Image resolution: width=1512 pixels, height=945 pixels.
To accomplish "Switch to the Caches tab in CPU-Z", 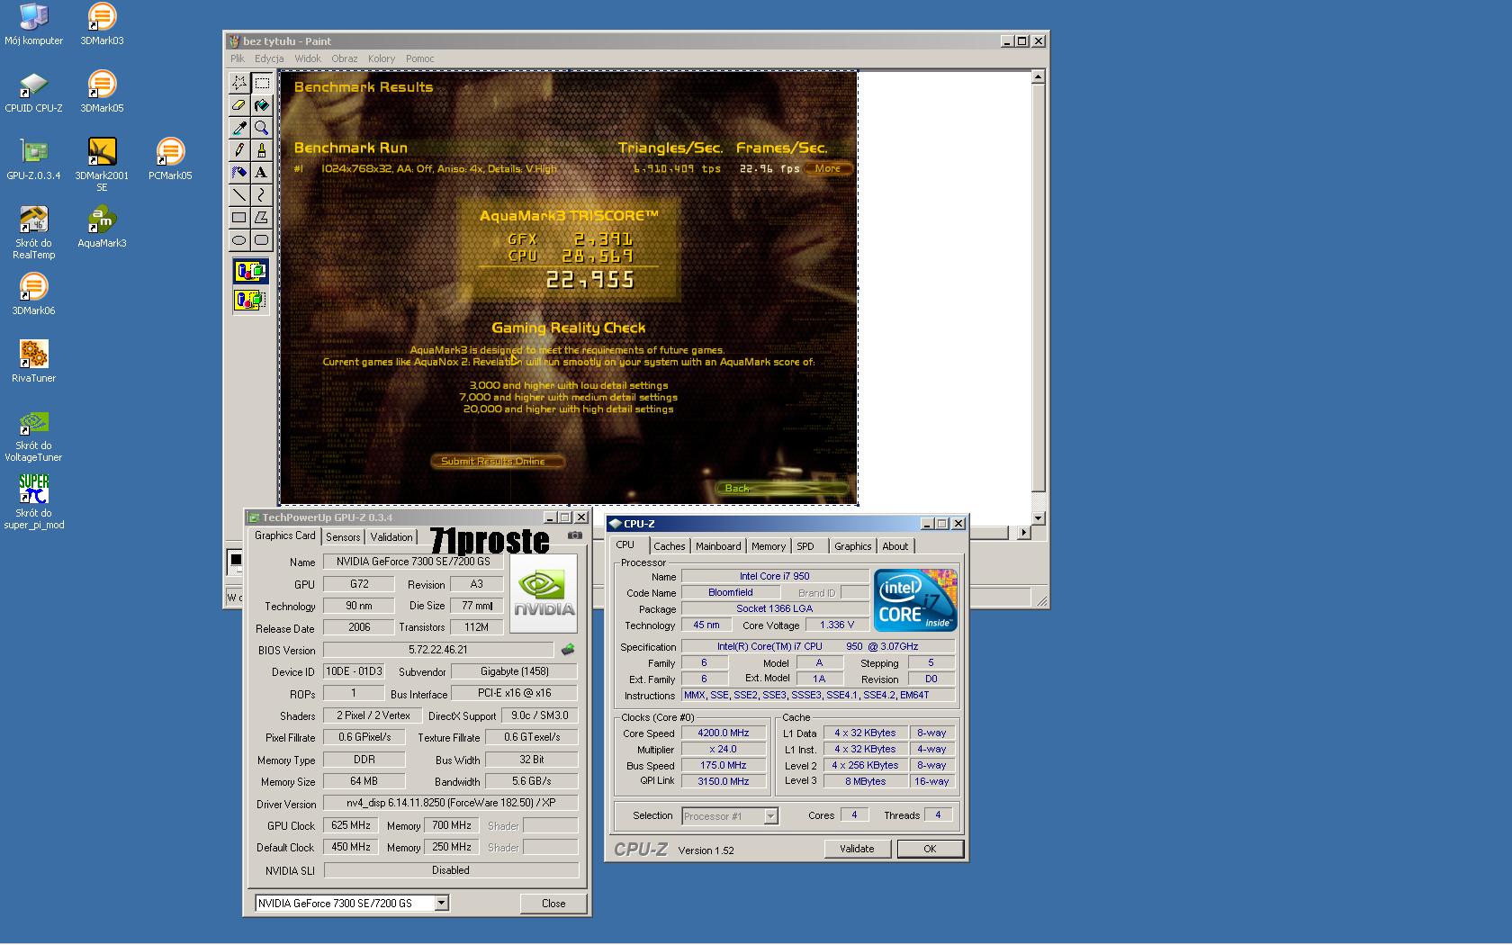I will (x=670, y=546).
